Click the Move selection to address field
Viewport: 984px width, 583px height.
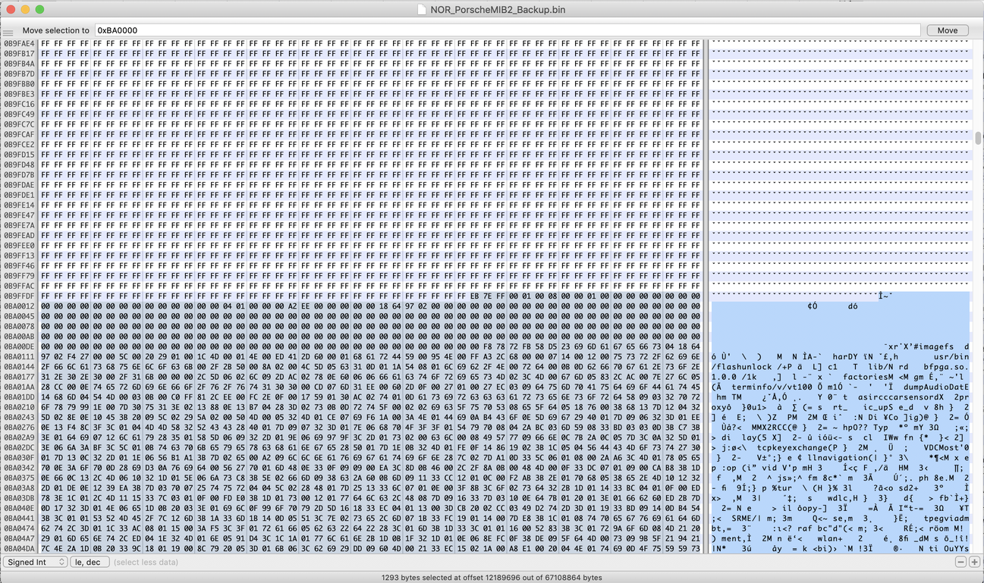pyautogui.click(x=507, y=30)
